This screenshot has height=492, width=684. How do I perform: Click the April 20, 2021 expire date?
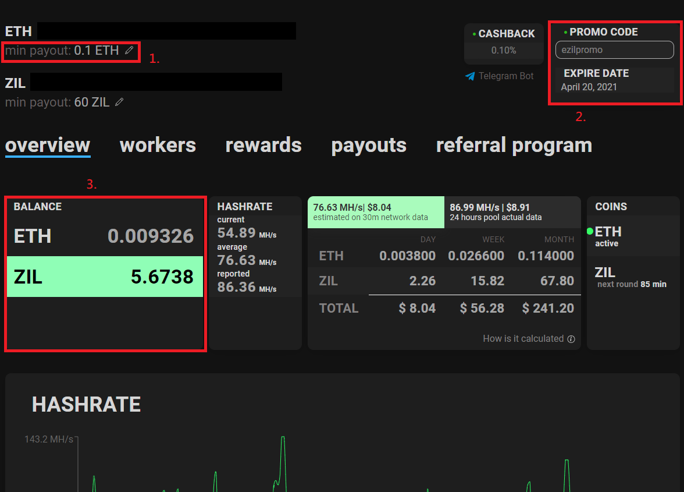pos(589,87)
